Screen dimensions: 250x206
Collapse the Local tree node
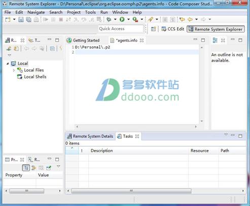coord(8,64)
